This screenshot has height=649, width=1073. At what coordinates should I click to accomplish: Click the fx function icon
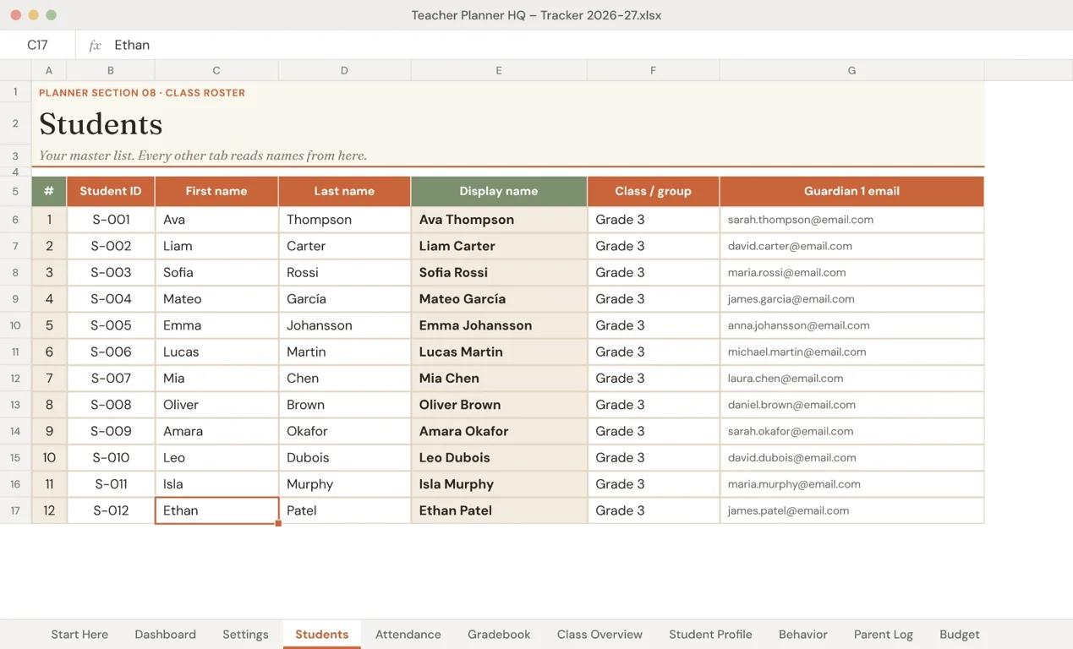pos(95,46)
